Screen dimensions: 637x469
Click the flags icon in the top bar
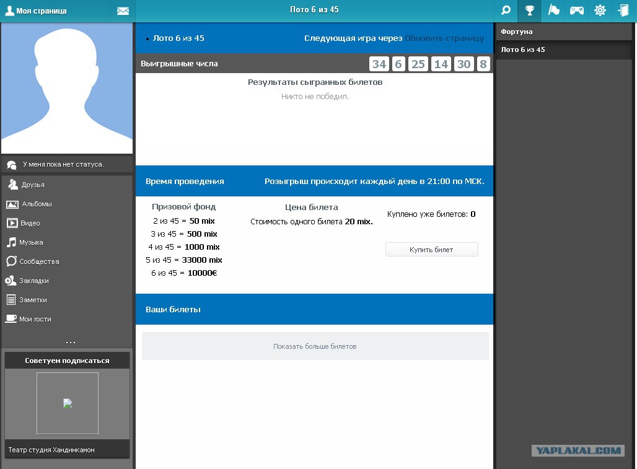pyautogui.click(x=553, y=11)
